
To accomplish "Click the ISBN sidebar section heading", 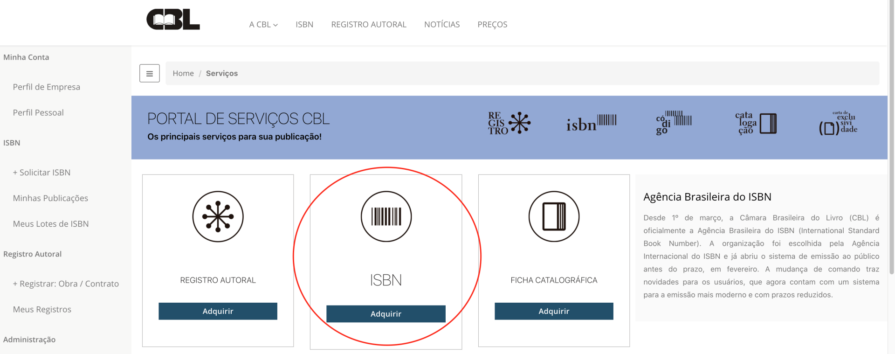I will pos(12,143).
